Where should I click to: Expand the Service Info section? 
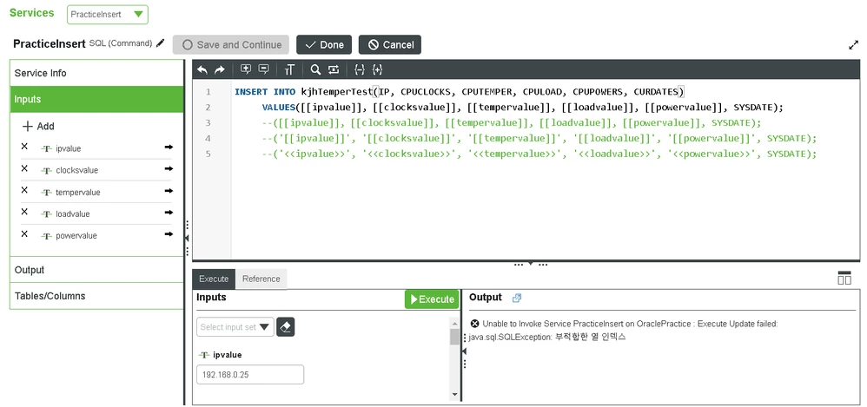96,73
